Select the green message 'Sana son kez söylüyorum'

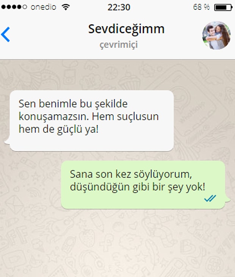(x=143, y=185)
